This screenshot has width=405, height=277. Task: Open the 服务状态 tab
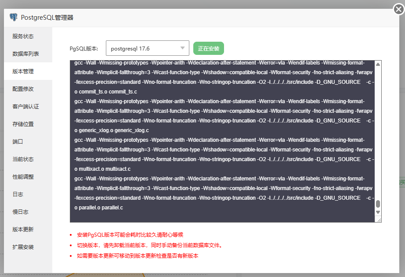coord(28,36)
